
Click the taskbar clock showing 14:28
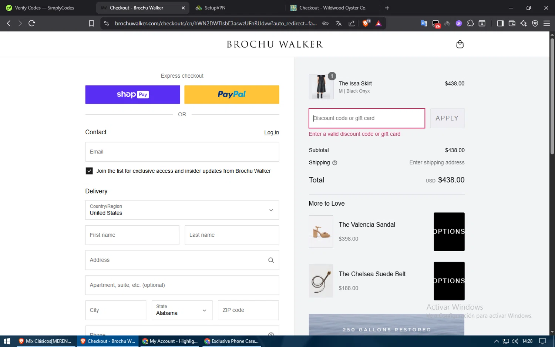527,341
